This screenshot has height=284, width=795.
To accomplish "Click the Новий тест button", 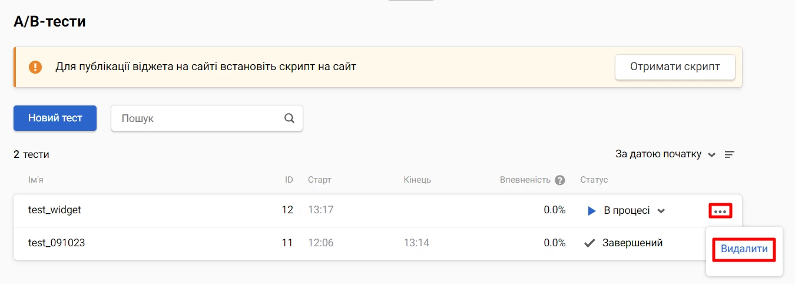I will [55, 118].
